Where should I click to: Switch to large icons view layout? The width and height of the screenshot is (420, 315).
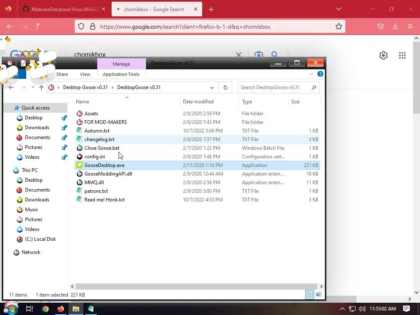(318, 294)
